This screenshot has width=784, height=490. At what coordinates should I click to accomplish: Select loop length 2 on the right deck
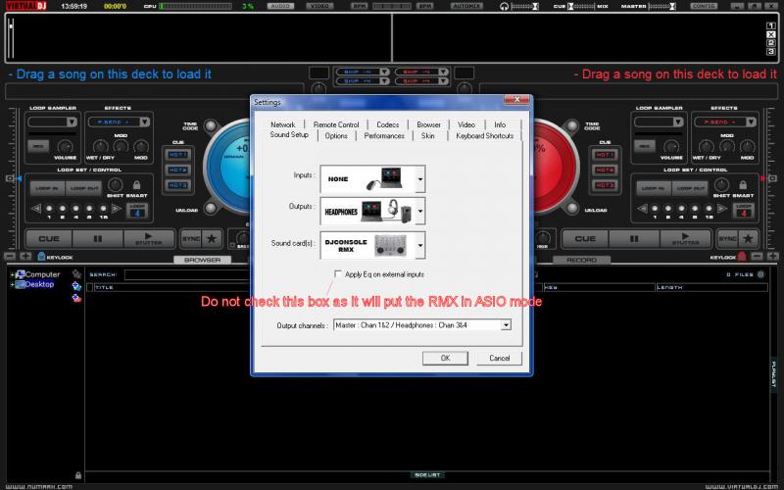point(668,209)
